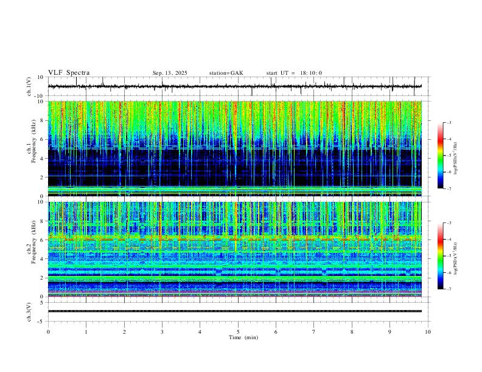Image resolution: width=482 pixels, height=372 pixels.
Task: Click the 10 minute tick label on Time axis
Action: [x=428, y=332]
